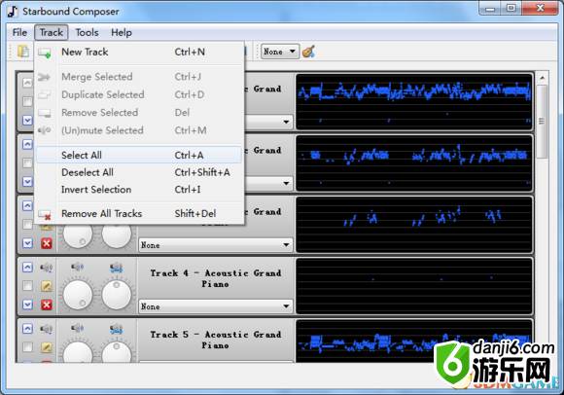Open Track 4 None instrument dropdown

pyautogui.click(x=216, y=306)
